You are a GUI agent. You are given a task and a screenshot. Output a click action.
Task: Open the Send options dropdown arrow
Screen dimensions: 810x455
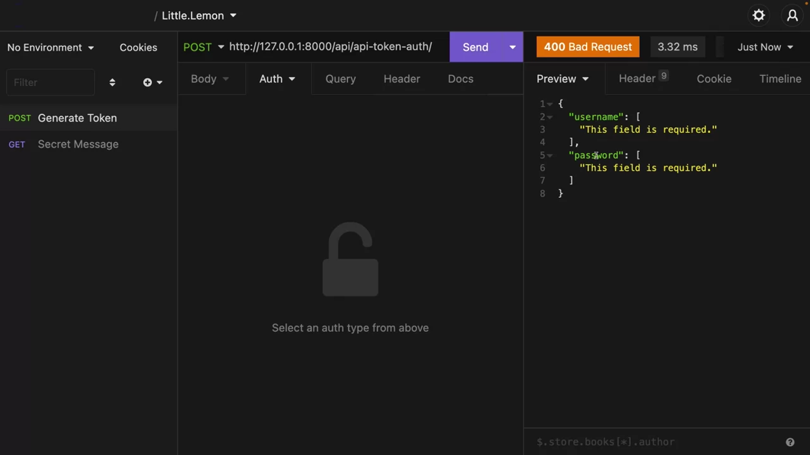[512, 47]
